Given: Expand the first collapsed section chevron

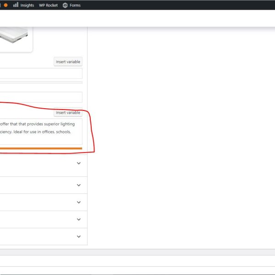Looking at the screenshot, I should click(78, 163).
